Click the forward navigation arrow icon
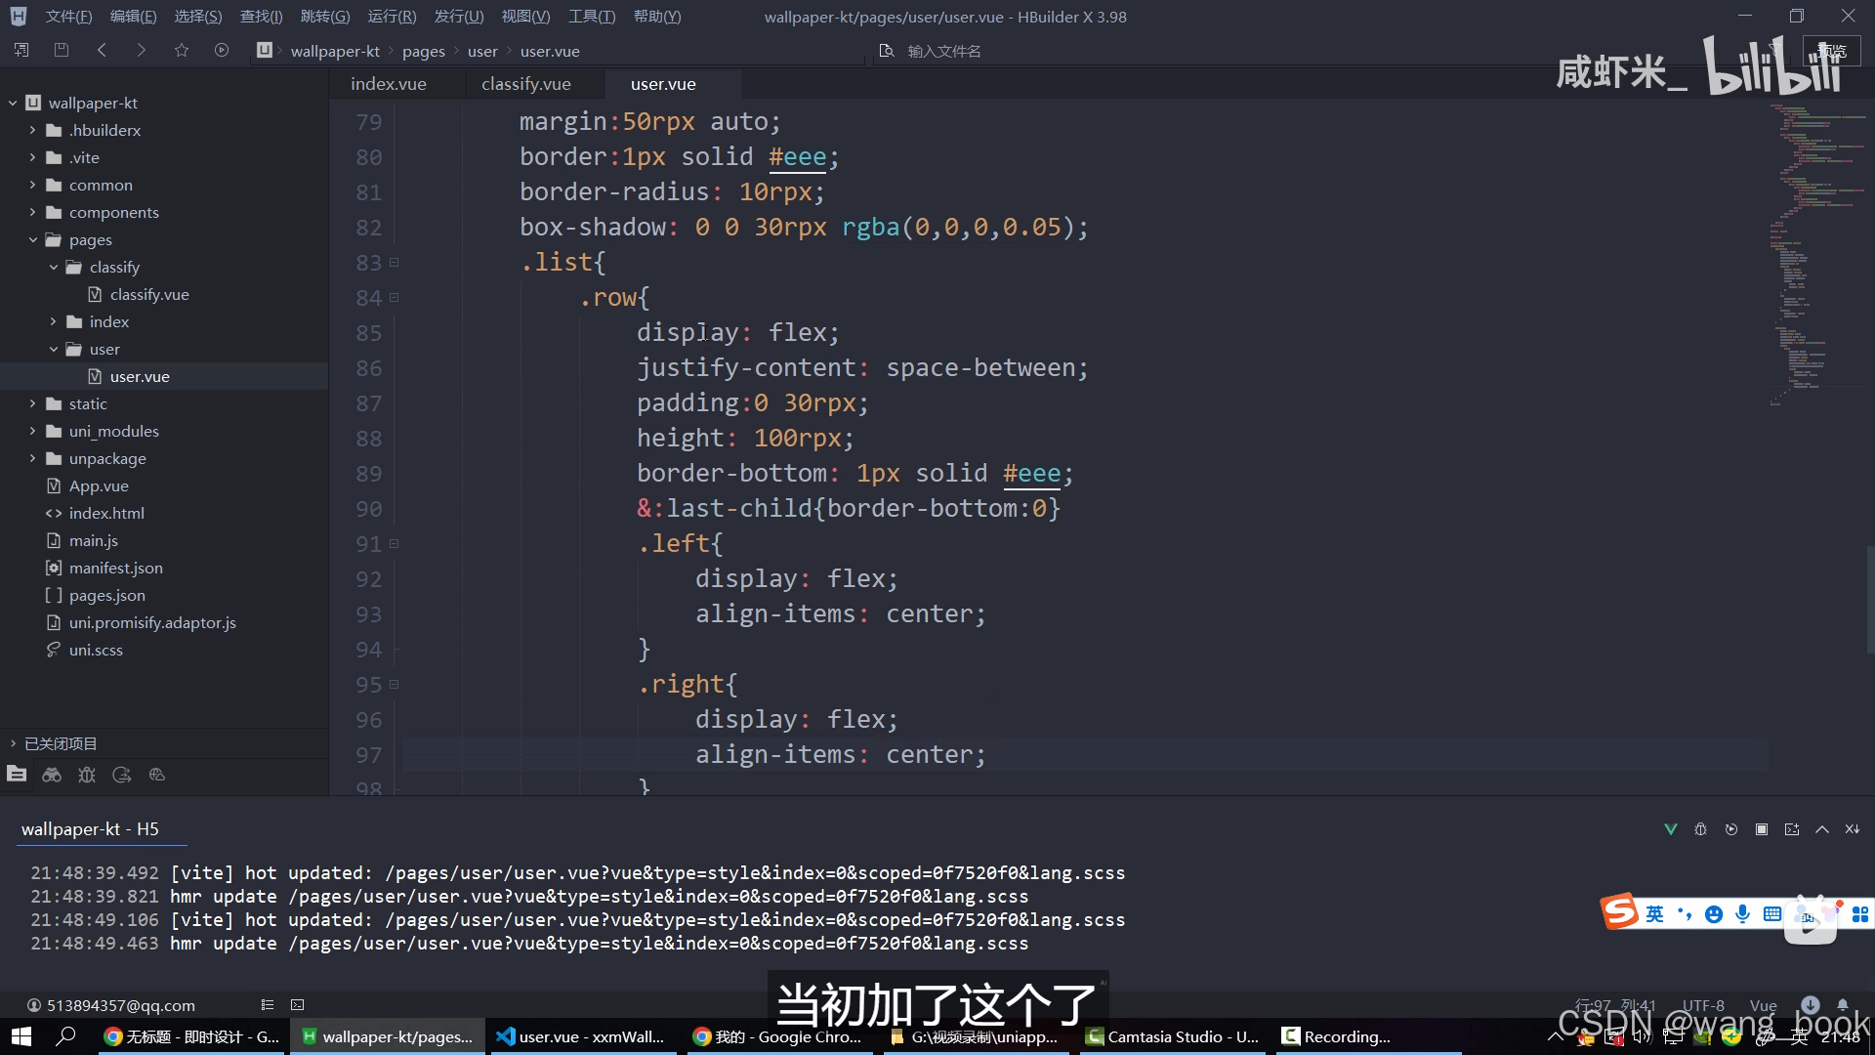1875x1055 pixels. tap(141, 50)
